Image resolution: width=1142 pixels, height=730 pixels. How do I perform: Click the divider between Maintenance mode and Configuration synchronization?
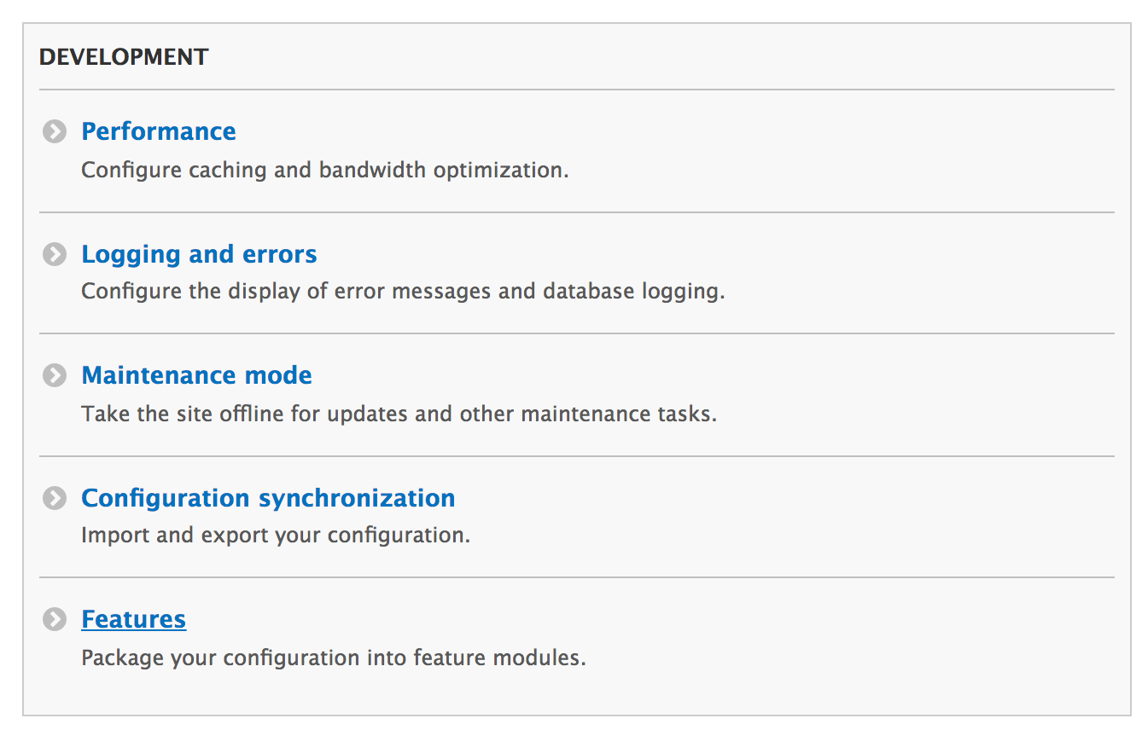pos(576,456)
